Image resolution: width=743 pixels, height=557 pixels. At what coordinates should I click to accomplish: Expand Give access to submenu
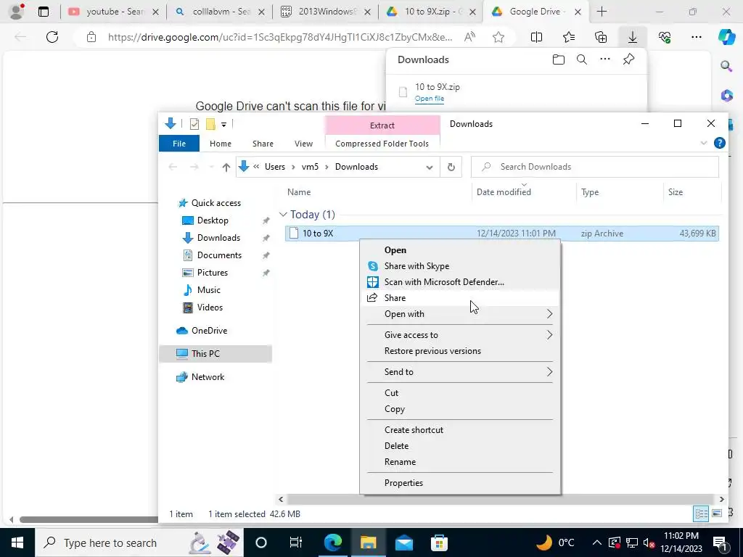(x=549, y=335)
